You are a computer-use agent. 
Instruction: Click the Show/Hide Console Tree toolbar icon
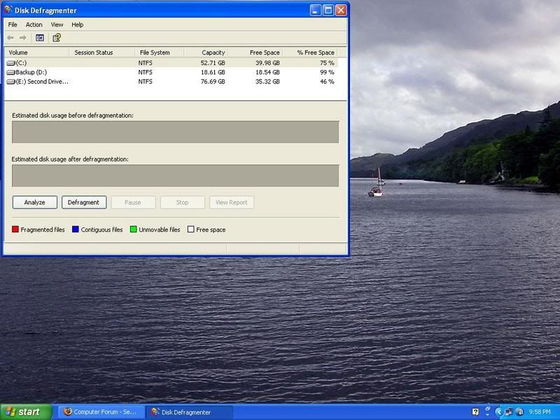tap(40, 38)
